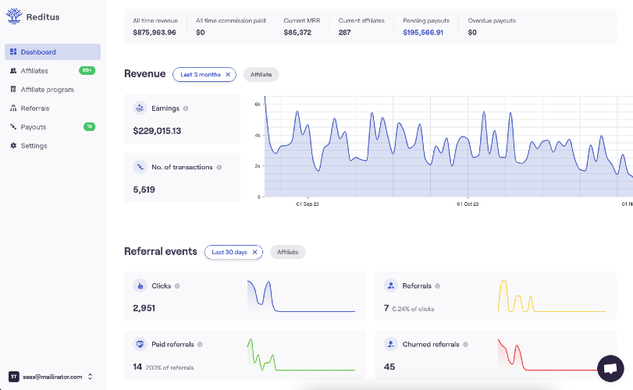The image size is (633, 390).
Task: Click the Earnings info icon
Action: (x=186, y=108)
